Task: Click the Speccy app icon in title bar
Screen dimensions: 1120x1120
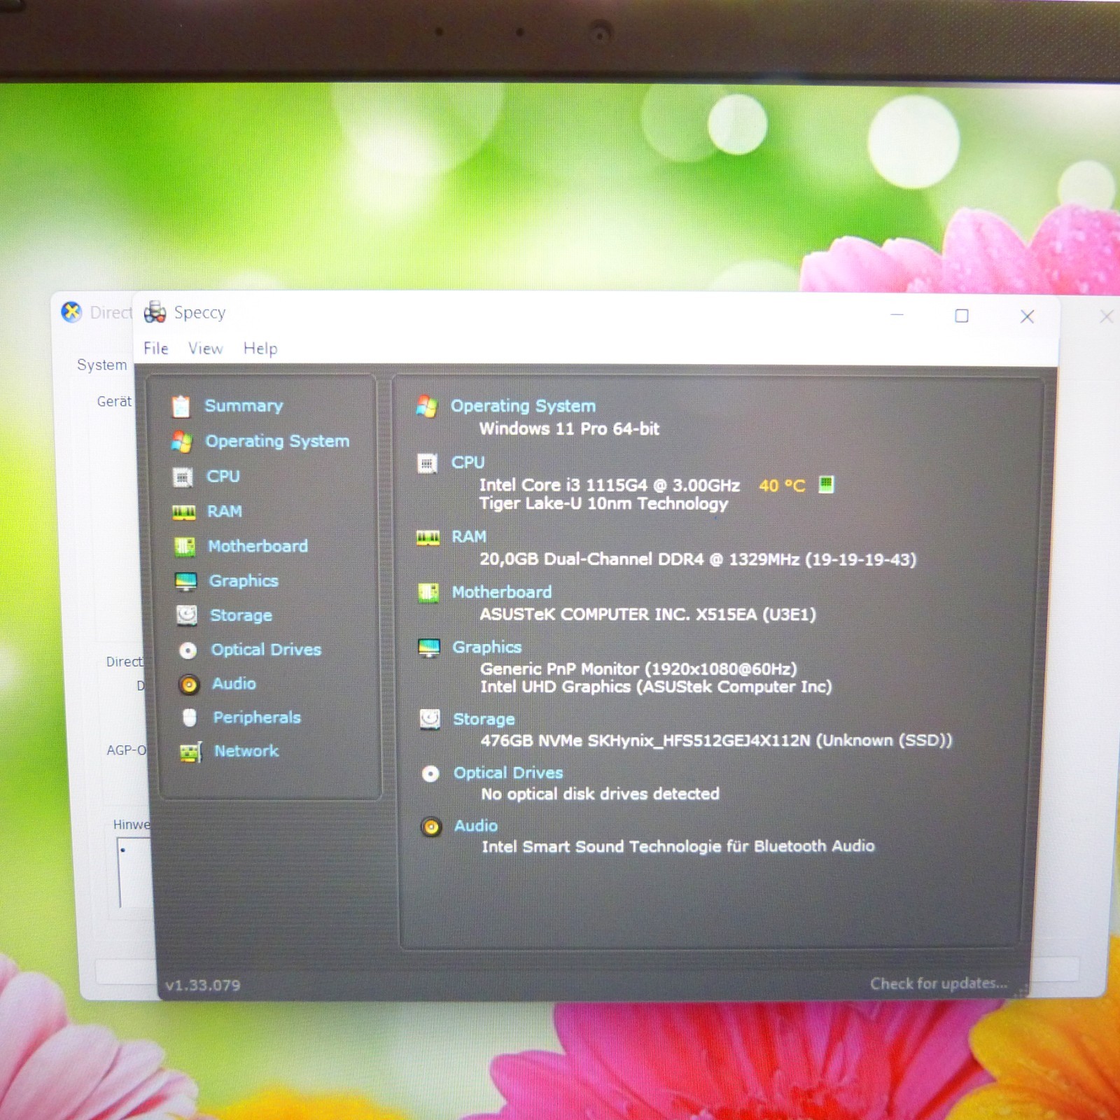Action: coord(155,312)
